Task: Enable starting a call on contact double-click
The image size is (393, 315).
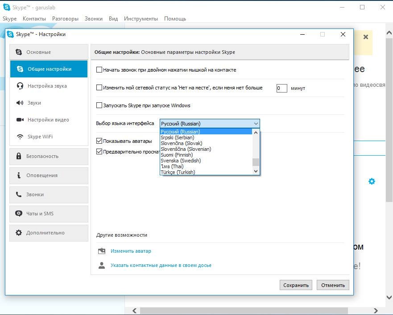Action: tap(99, 70)
